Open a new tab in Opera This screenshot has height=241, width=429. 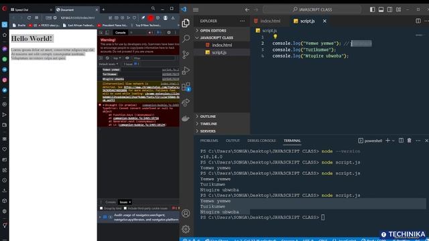tap(103, 9)
